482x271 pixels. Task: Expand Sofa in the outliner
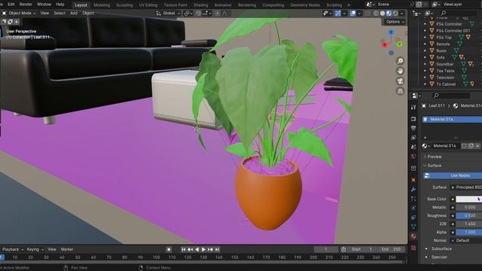pyautogui.click(x=425, y=57)
